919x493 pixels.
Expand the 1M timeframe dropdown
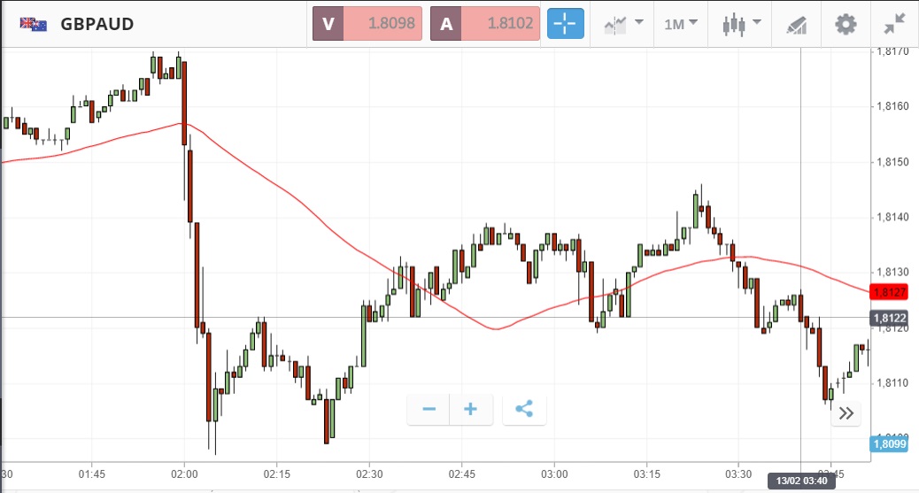[x=681, y=24]
